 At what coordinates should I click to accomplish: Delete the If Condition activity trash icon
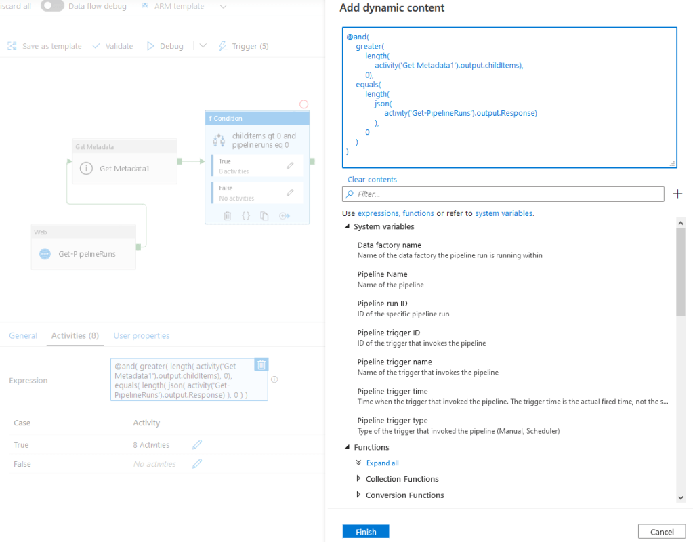(228, 215)
